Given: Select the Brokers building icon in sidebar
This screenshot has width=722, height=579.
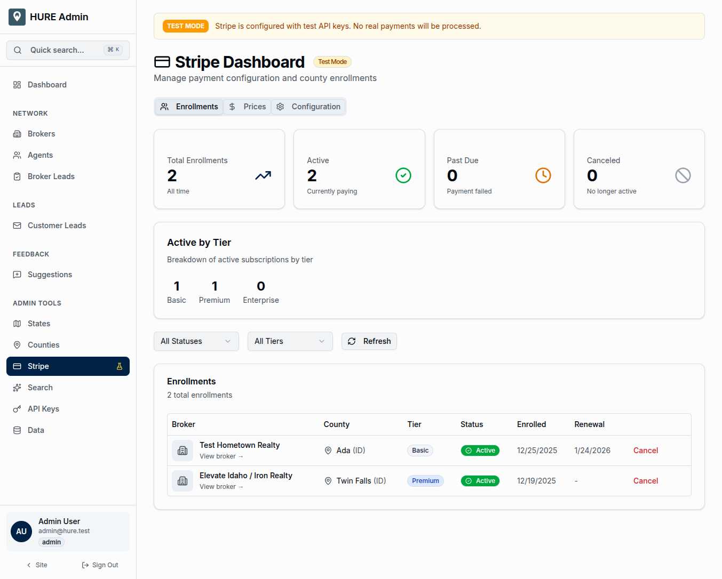Looking at the screenshot, I should [x=18, y=134].
